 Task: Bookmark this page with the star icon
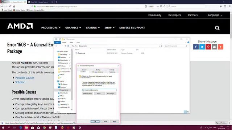(x=164, y=6)
